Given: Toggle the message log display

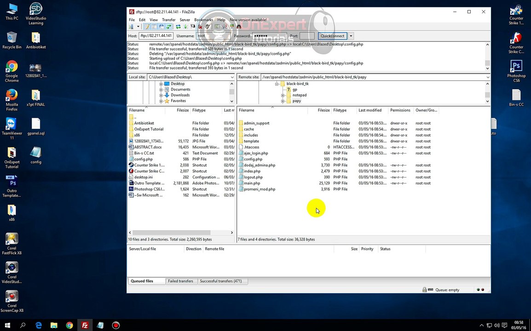Looking at the screenshot, I should click(147, 26).
